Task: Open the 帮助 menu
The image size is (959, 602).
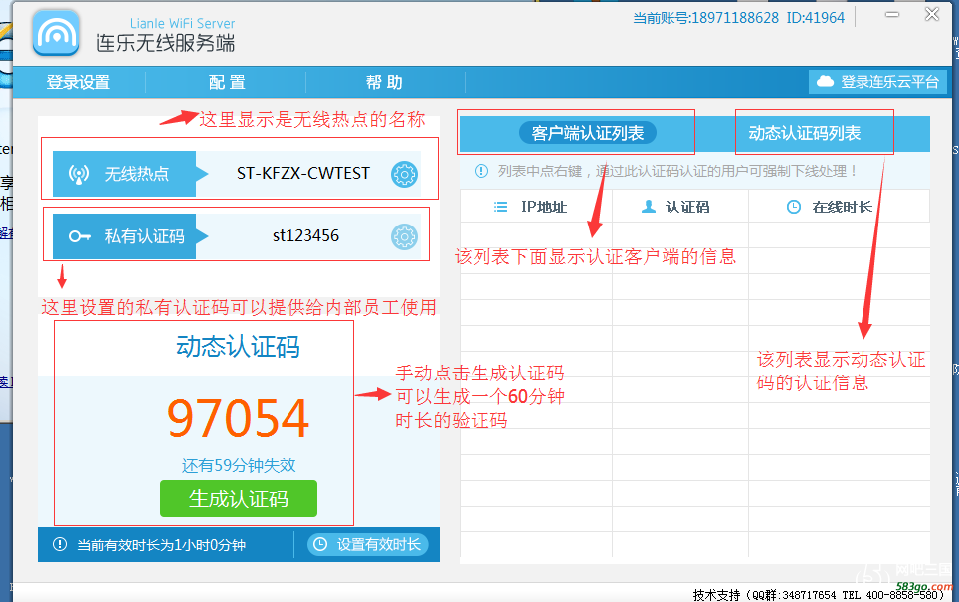Action: pos(384,82)
